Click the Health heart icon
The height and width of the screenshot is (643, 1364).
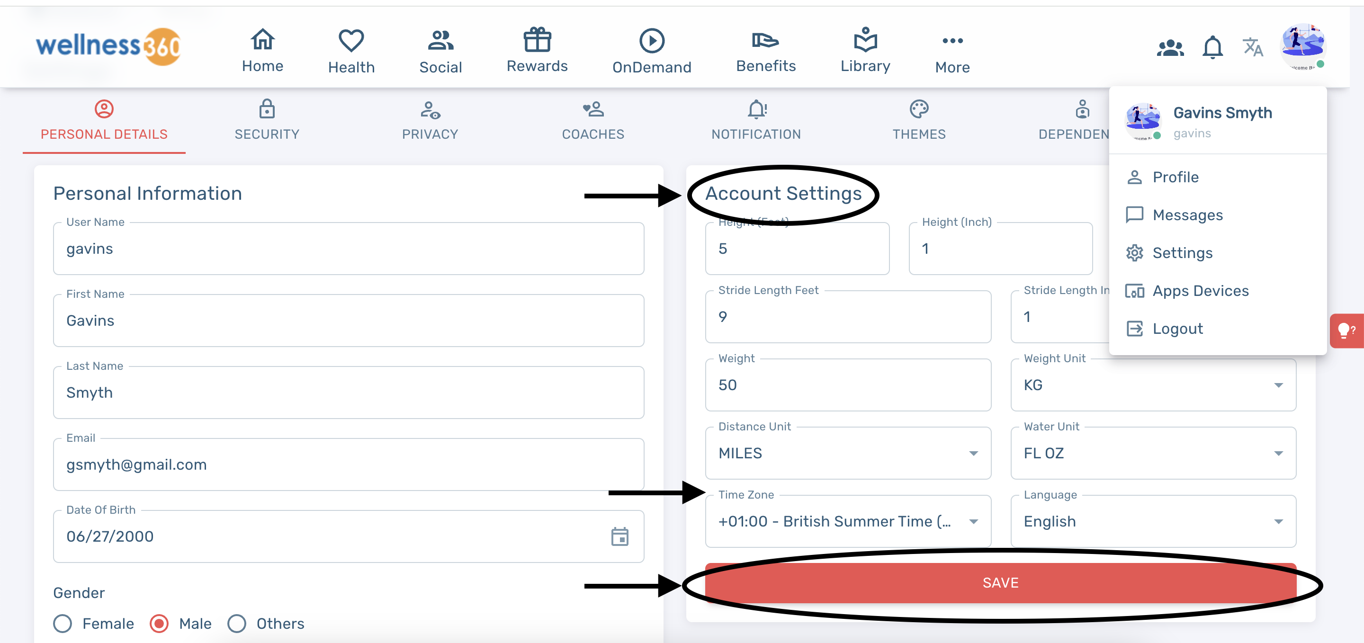pos(351,41)
